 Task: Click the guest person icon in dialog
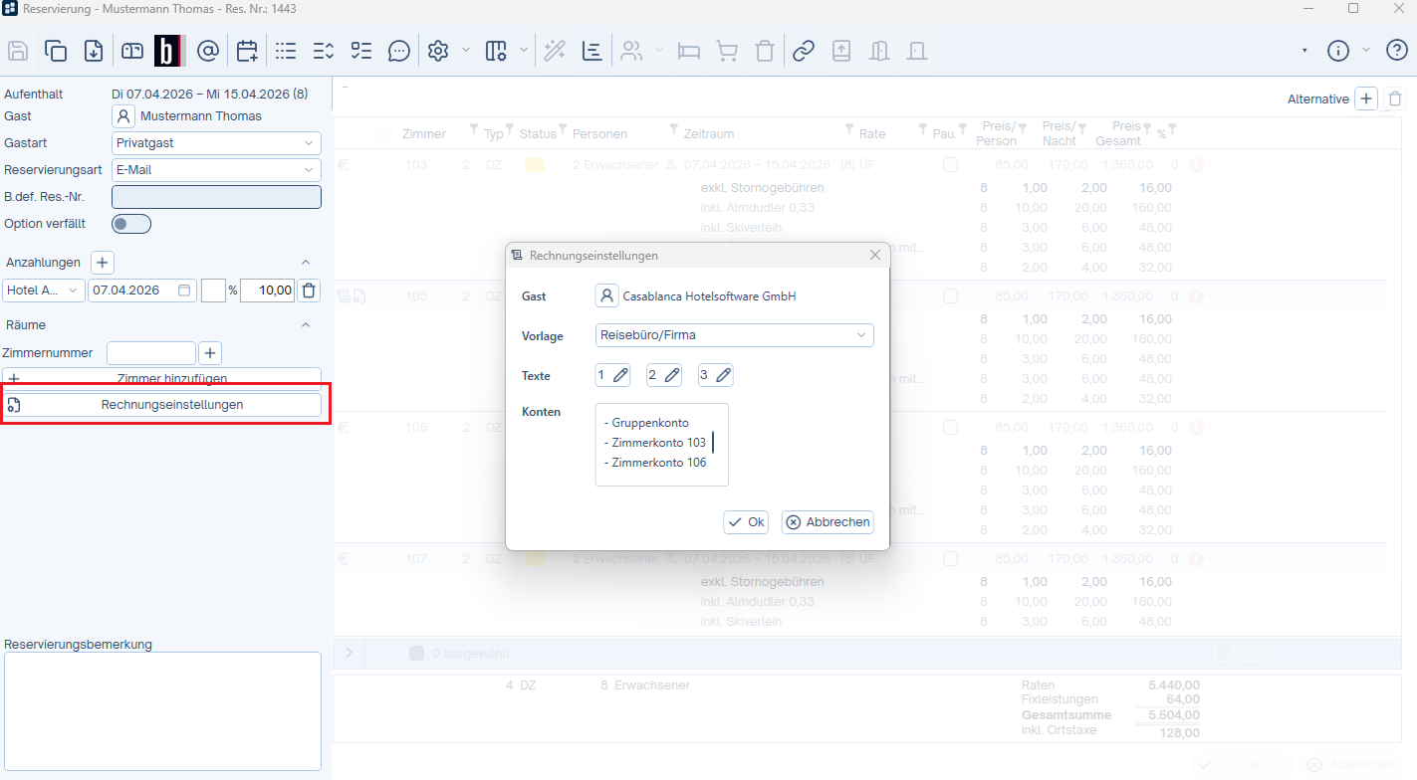[606, 295]
